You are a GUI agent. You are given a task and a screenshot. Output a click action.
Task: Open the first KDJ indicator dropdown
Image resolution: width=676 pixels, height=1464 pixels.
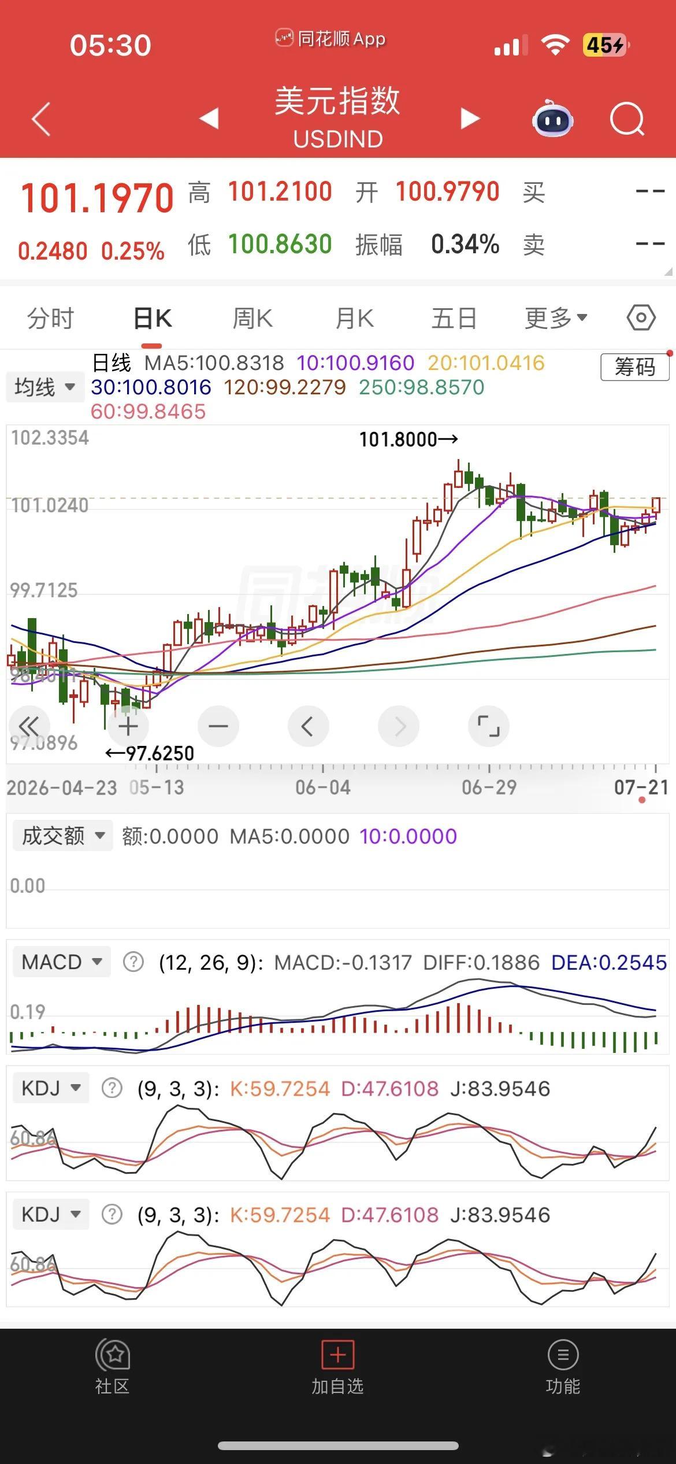pos(51,1088)
